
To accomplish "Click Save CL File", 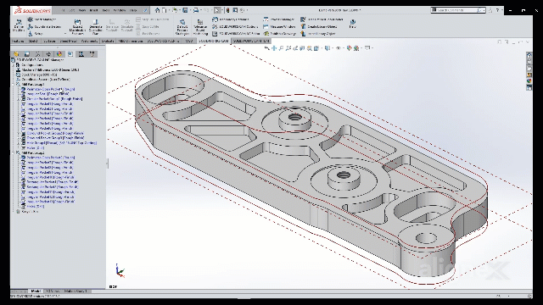I will pyautogui.click(x=148, y=26).
